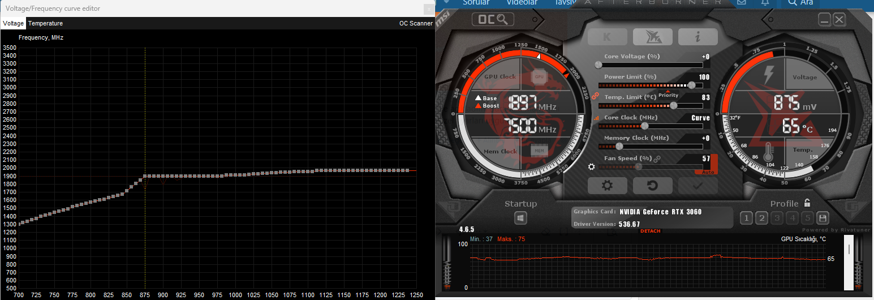Click the Fan Speed slider handle

pyautogui.click(x=639, y=167)
